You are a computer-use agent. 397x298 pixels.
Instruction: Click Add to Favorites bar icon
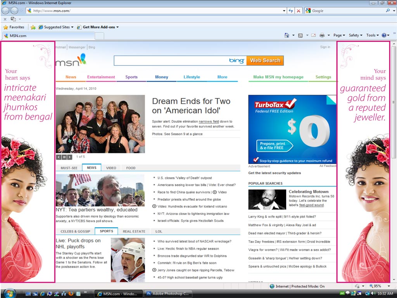click(33, 27)
